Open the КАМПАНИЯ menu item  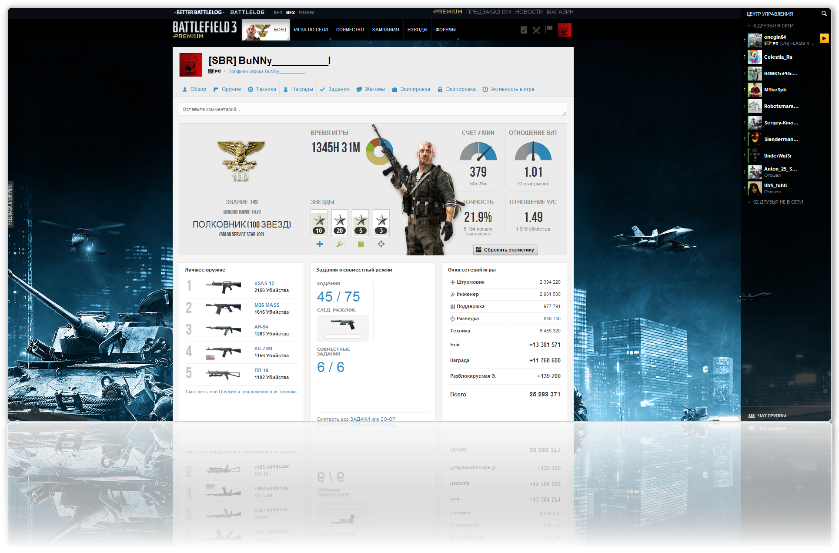(386, 30)
